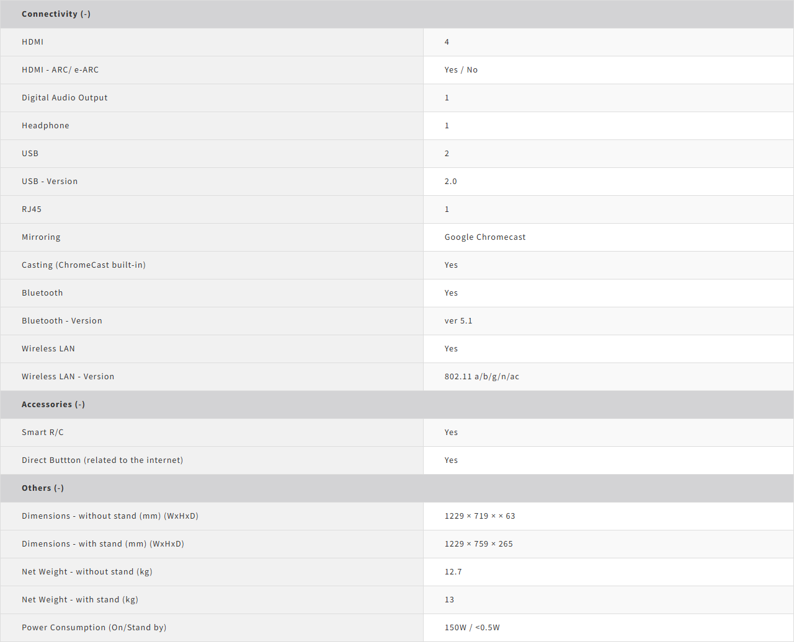This screenshot has width=794, height=642.
Task: Select the Net Weight value 12.7
Action: click(x=453, y=571)
